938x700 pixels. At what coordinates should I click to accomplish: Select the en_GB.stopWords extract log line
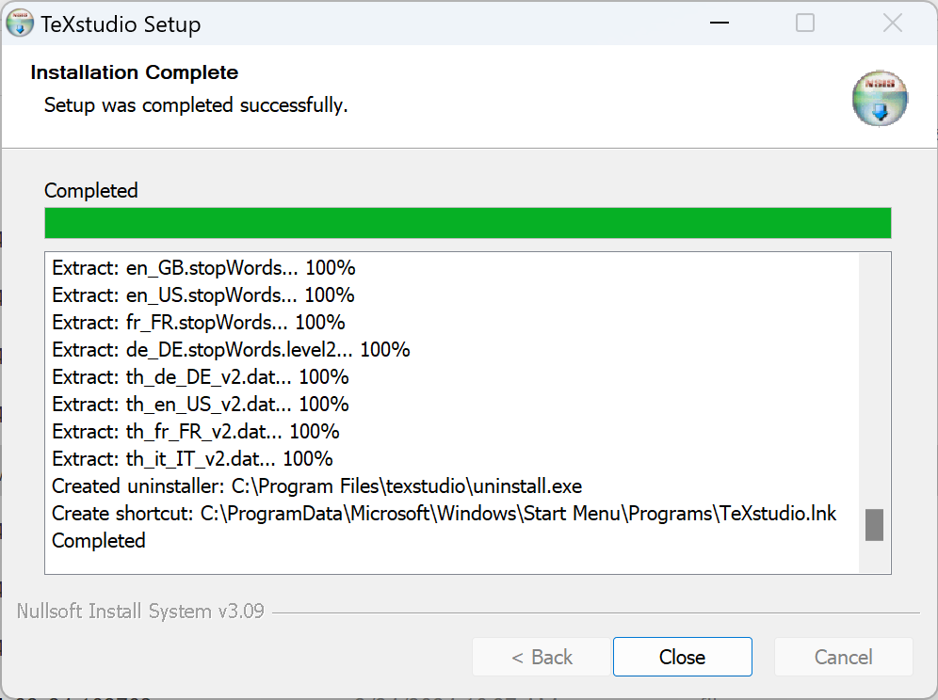[203, 268]
